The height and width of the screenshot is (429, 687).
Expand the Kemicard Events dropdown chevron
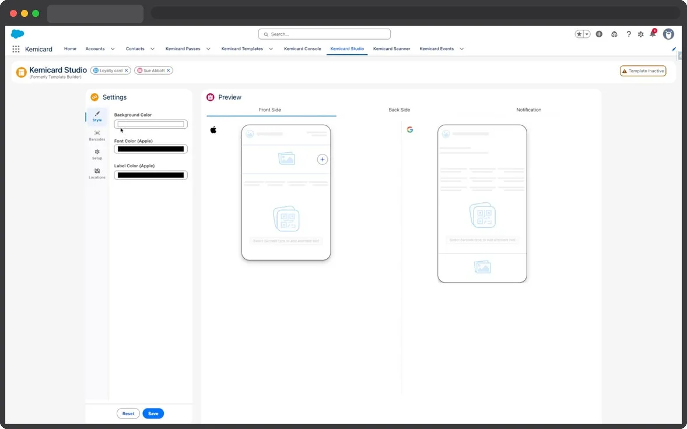point(461,49)
